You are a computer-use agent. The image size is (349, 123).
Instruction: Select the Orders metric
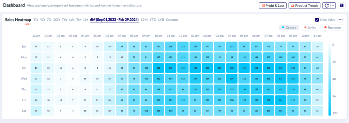pyautogui.click(x=289, y=28)
